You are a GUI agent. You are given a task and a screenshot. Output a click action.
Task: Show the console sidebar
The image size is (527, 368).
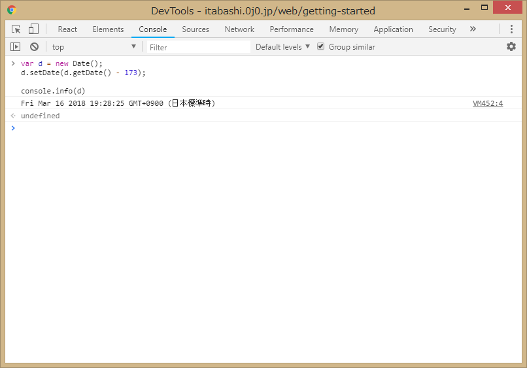click(16, 47)
